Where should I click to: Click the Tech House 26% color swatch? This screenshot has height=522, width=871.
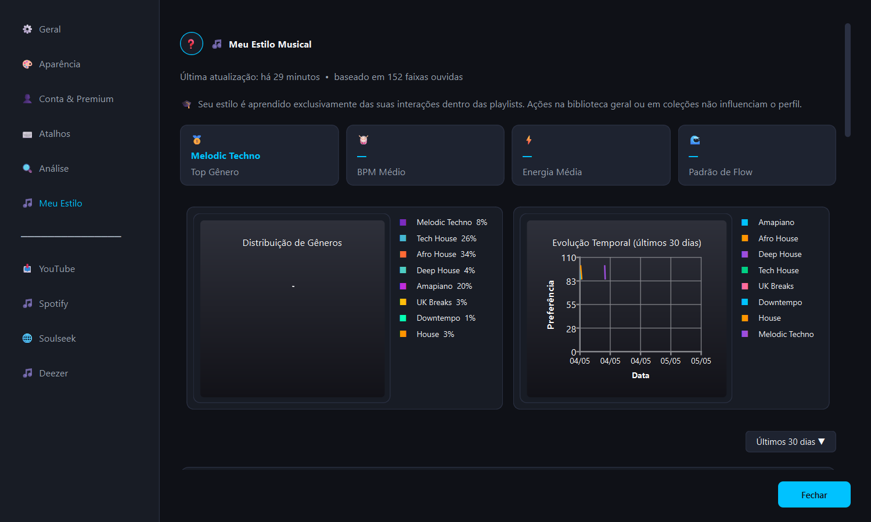point(403,238)
